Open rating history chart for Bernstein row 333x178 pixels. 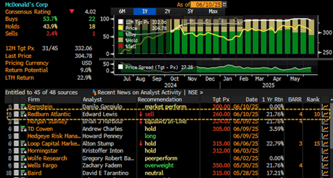[325, 107]
